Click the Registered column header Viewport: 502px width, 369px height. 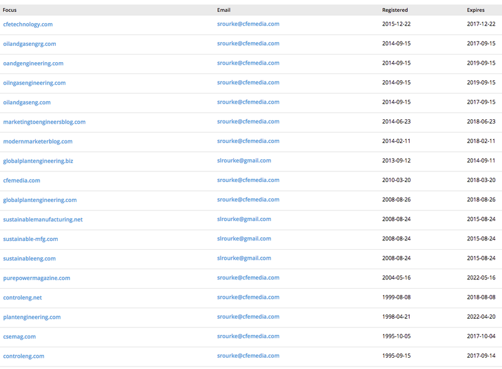point(395,10)
